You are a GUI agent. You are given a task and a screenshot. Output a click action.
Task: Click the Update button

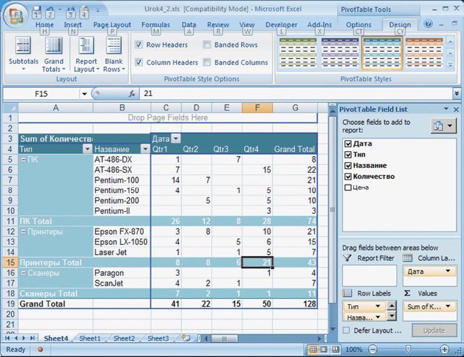[x=434, y=330]
